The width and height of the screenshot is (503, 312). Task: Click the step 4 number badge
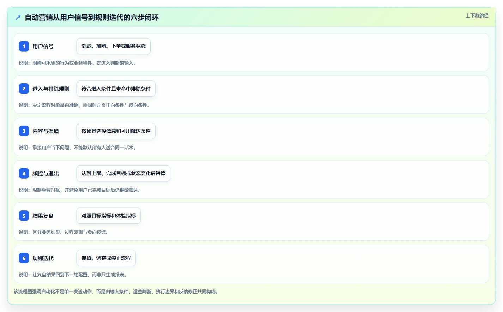tap(24, 173)
